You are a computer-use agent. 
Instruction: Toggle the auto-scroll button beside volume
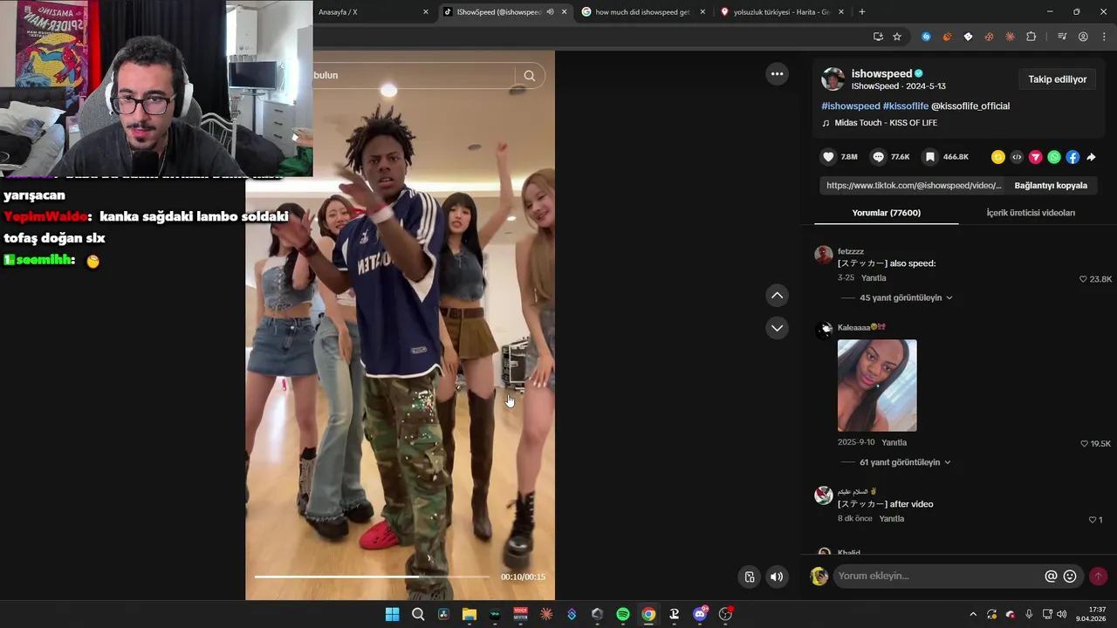pyautogui.click(x=749, y=577)
